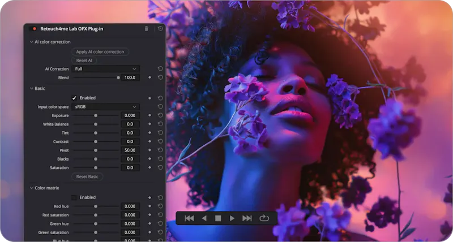Add keyframe for Blend

pyautogui.click(x=149, y=77)
